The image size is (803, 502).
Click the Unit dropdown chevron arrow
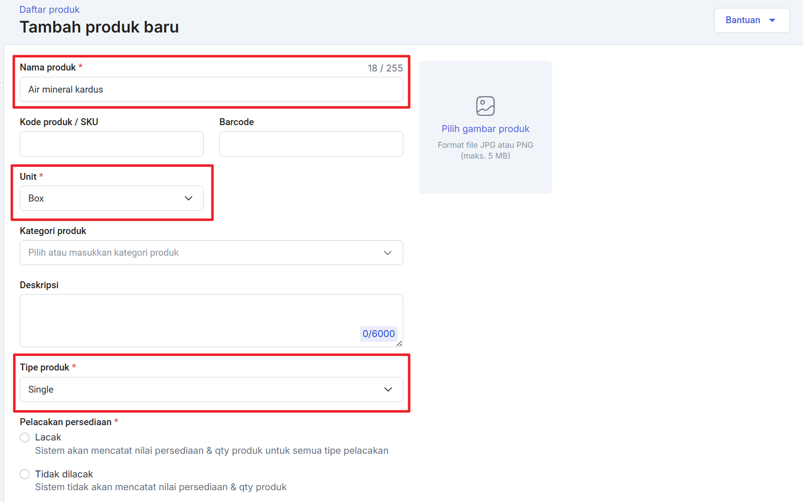click(x=188, y=198)
